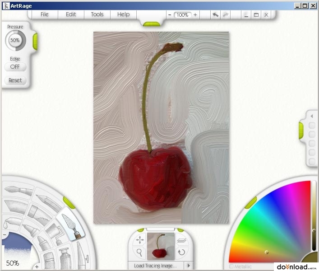This screenshot has height=271, width=319.
Task: Zoom in with the plus button
Action: tap(195, 14)
